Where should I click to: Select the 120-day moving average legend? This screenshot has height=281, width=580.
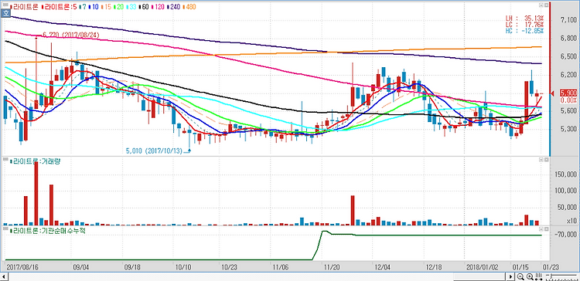pos(158,7)
